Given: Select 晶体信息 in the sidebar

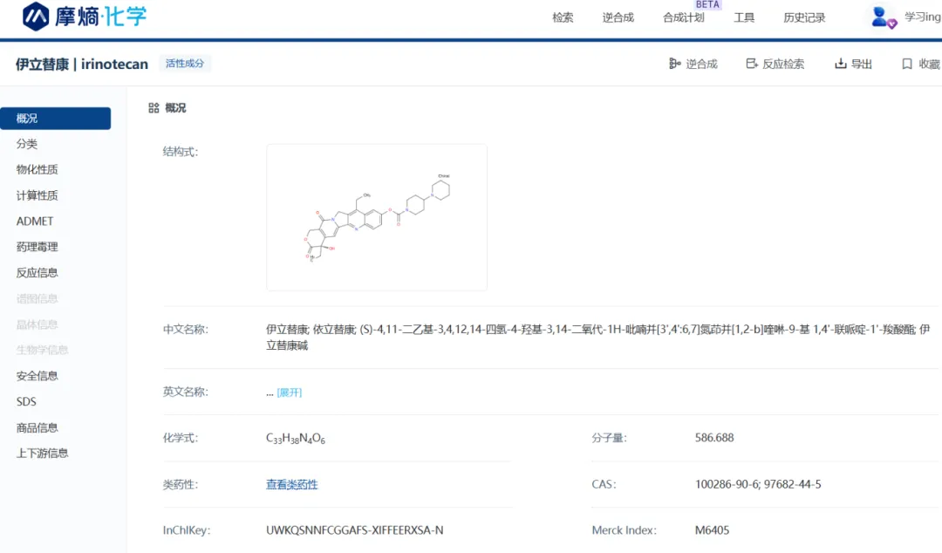Looking at the screenshot, I should tap(38, 324).
